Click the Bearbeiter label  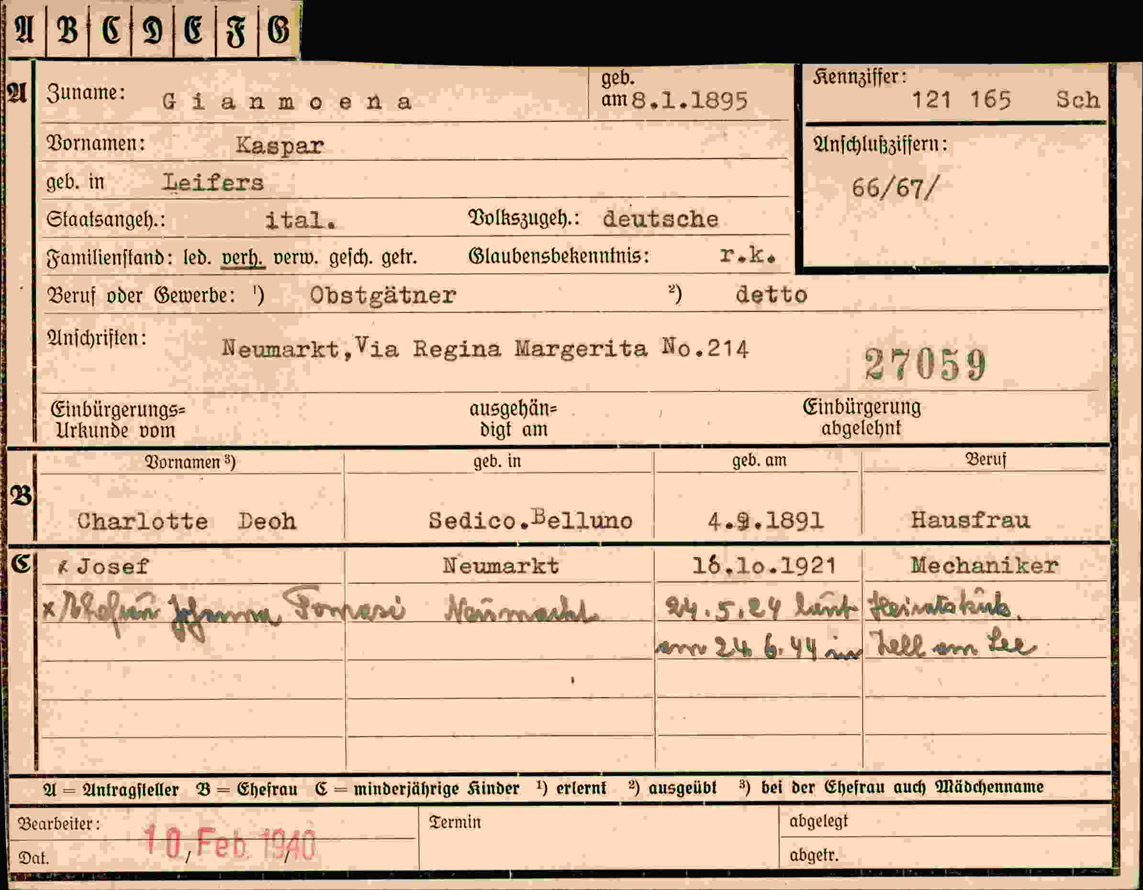pos(58,824)
